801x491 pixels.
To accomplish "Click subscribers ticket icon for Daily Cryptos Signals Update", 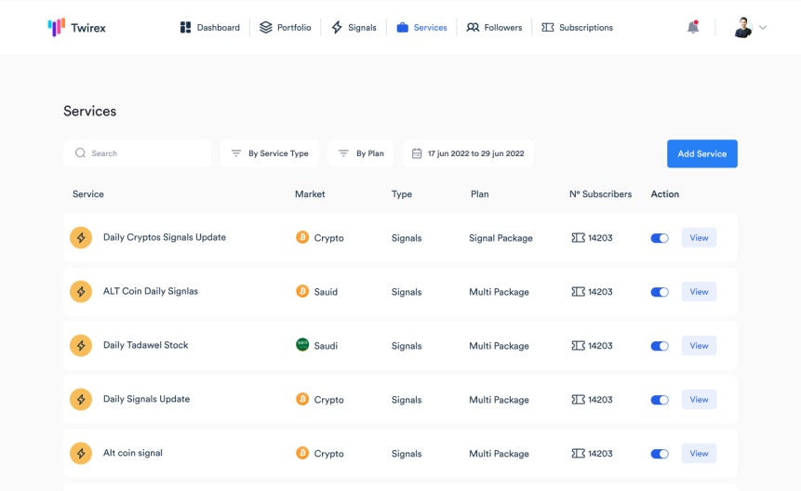I will pyautogui.click(x=578, y=238).
